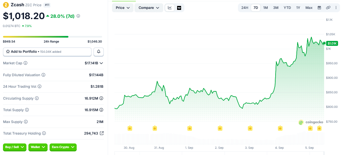Copy chart link via chain icon

pyautogui.click(x=328, y=8)
